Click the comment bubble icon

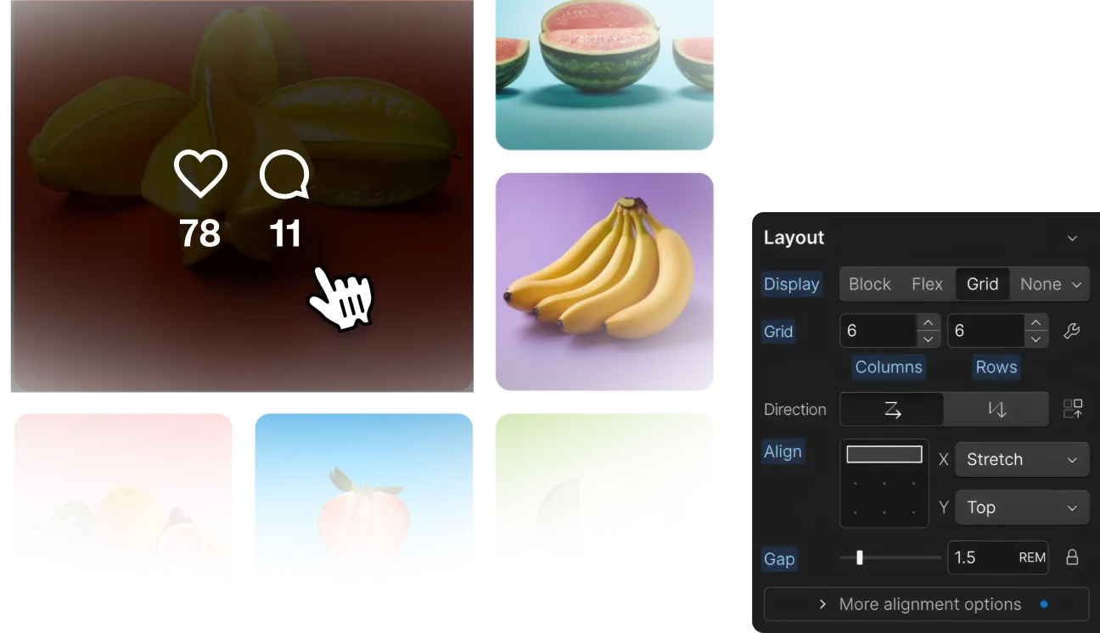(x=284, y=175)
